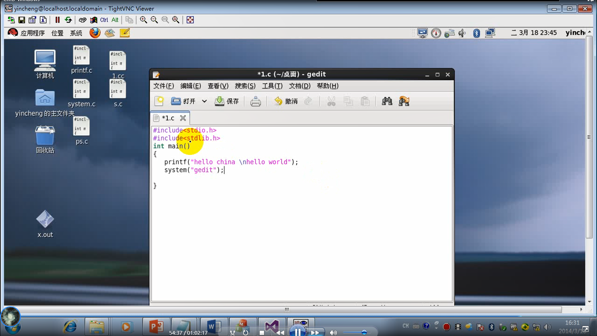Close the *1.c tab with its X
The image size is (597, 336).
(183, 118)
